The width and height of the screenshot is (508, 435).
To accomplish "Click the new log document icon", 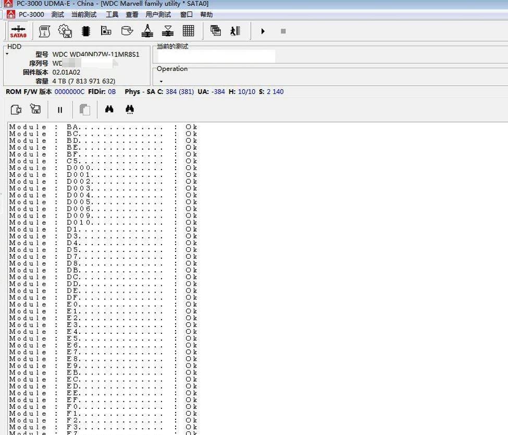I will click(16, 110).
